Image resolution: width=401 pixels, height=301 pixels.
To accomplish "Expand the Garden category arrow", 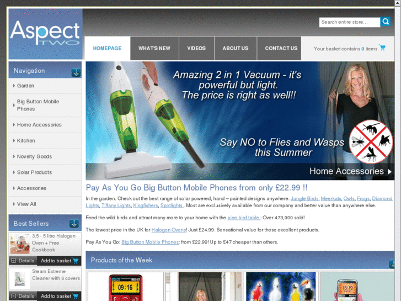I will (14, 86).
